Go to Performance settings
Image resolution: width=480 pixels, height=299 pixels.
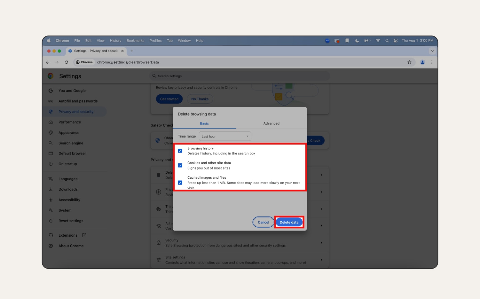(x=70, y=122)
